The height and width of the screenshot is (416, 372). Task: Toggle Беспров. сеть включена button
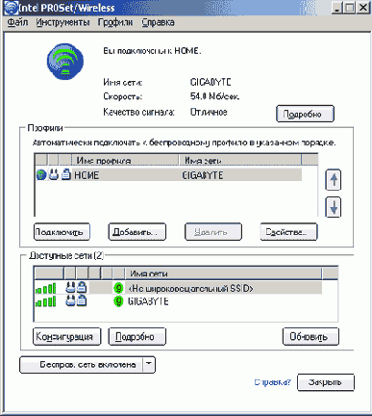81,365
